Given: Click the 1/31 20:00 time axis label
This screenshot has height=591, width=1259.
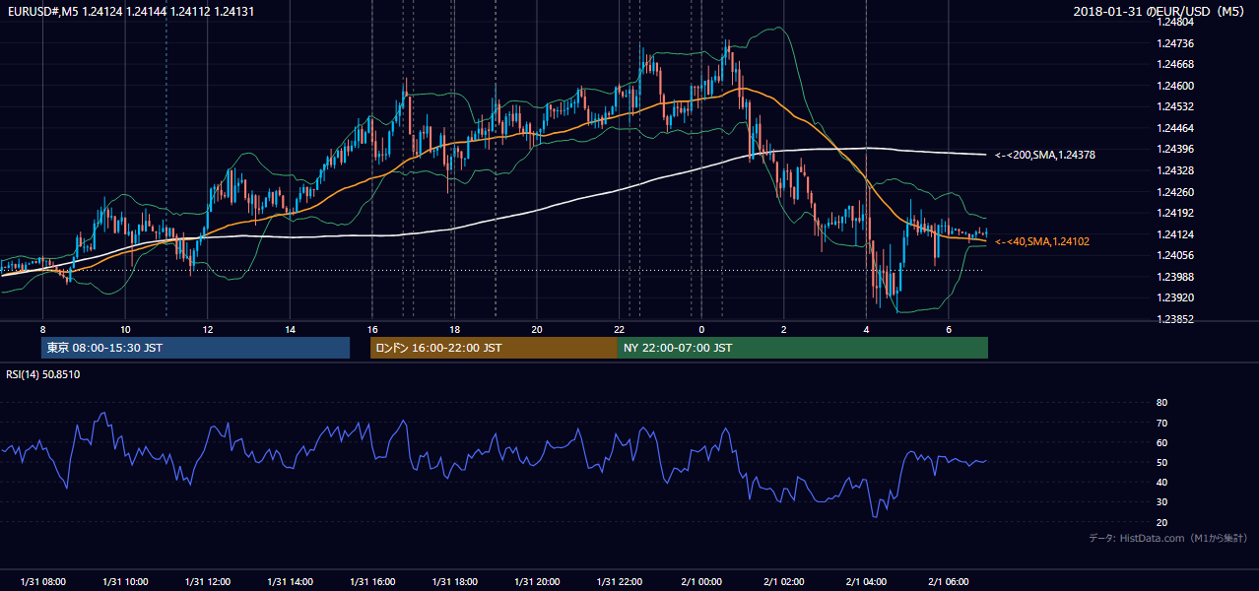Looking at the screenshot, I should [x=536, y=582].
